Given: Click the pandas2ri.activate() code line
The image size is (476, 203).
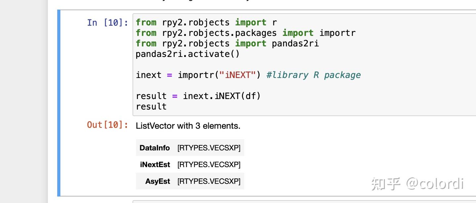Looking at the screenshot, I should click(x=187, y=54).
